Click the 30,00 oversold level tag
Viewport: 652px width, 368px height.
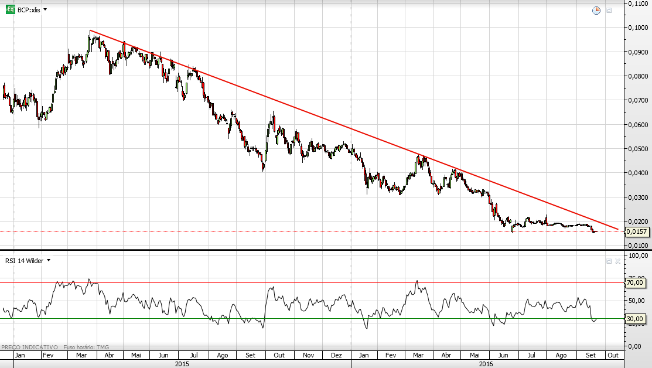tap(635, 319)
